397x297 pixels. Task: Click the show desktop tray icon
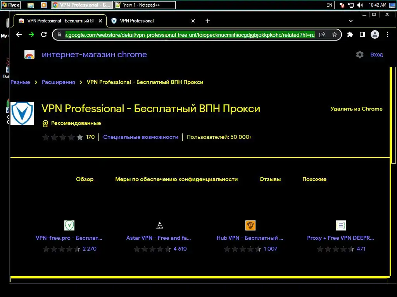[392, 5]
